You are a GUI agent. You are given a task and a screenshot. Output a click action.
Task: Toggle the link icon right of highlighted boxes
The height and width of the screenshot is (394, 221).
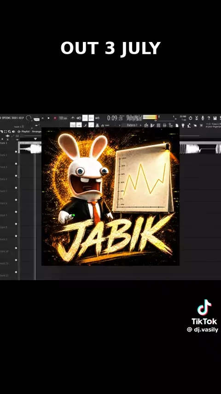tap(97, 118)
